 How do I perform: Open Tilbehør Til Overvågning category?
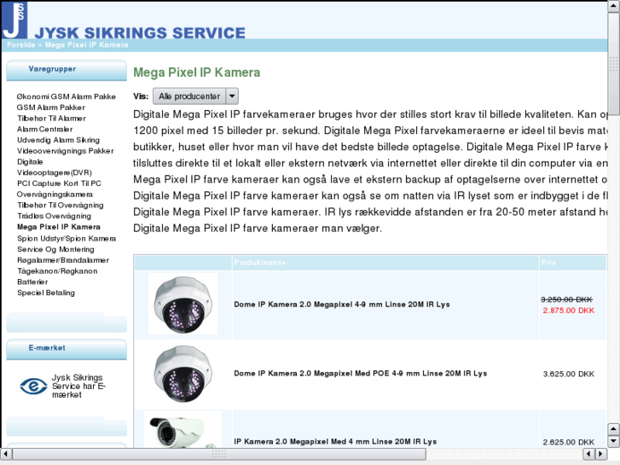60,205
